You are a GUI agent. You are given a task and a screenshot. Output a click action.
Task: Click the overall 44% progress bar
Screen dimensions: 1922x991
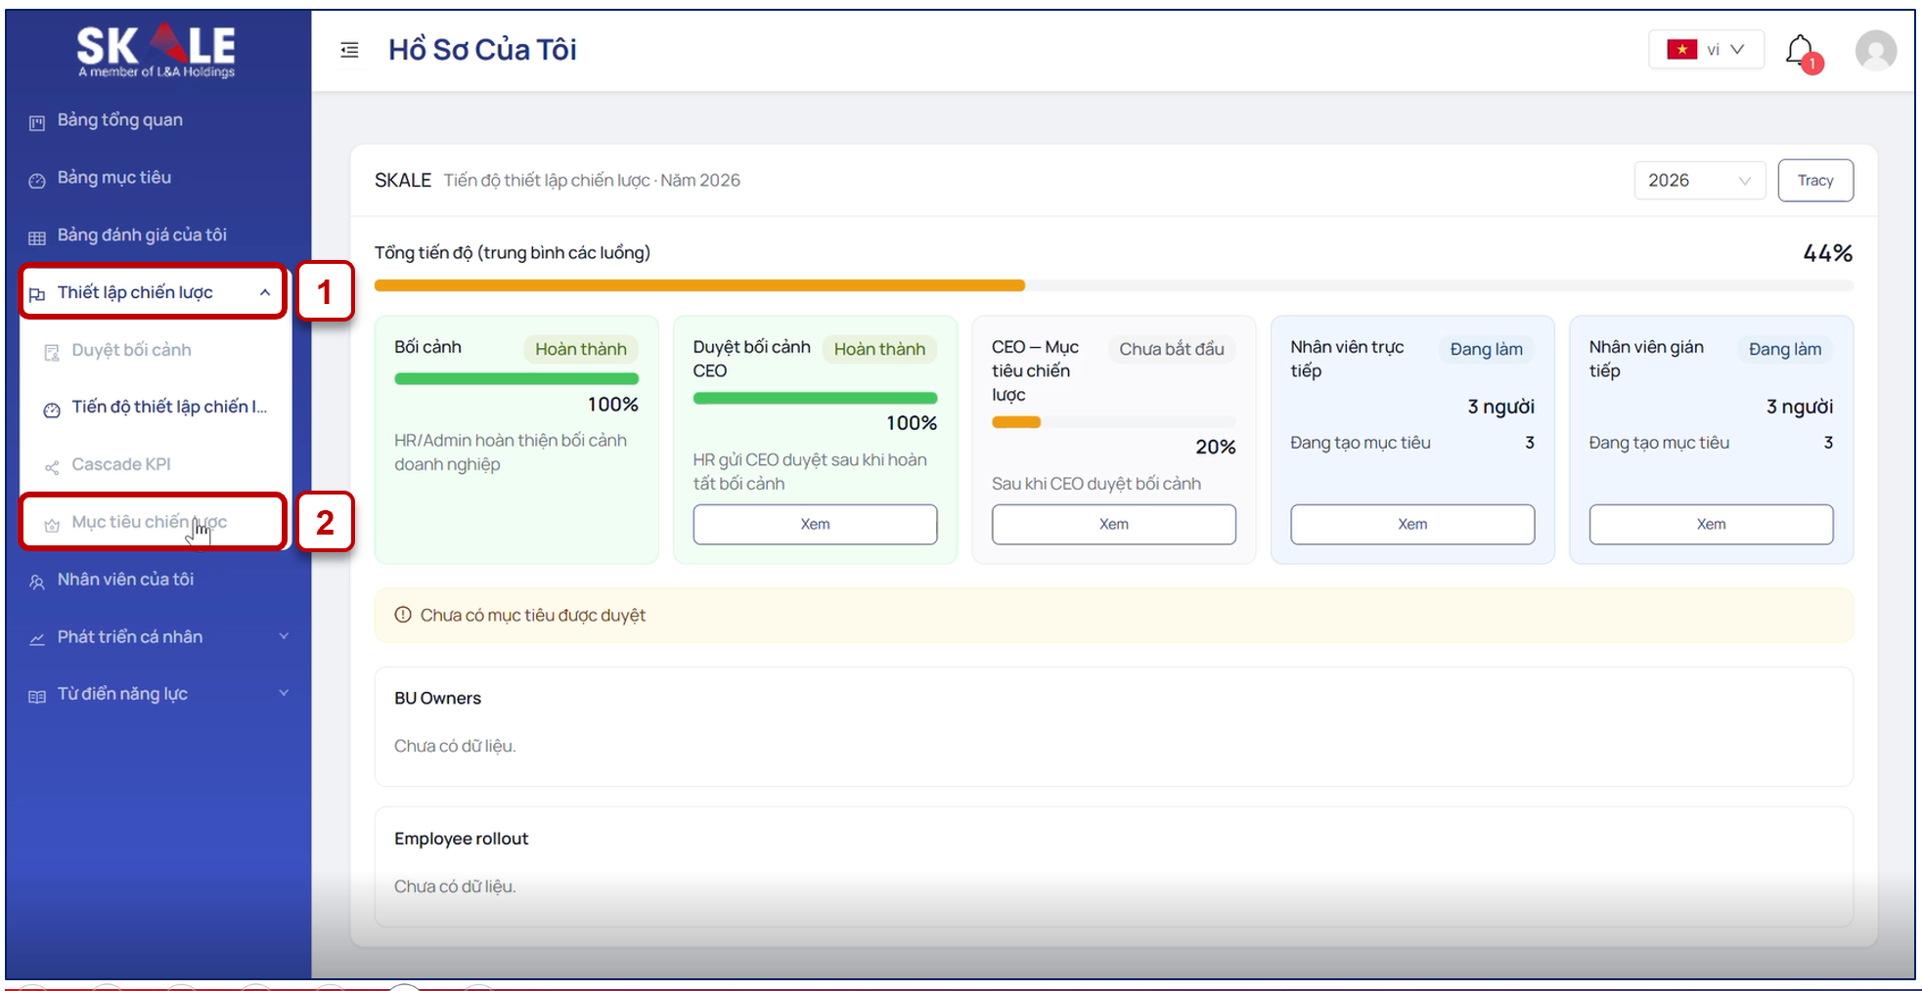pyautogui.click(x=1113, y=285)
